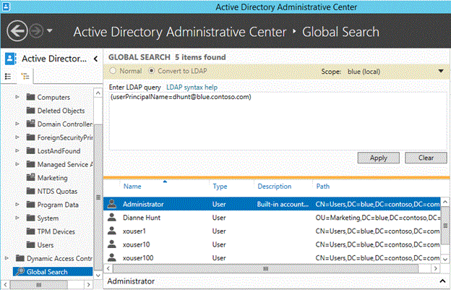The image size is (451, 290).
Task: Sort results by Path column header
Action: [323, 186]
